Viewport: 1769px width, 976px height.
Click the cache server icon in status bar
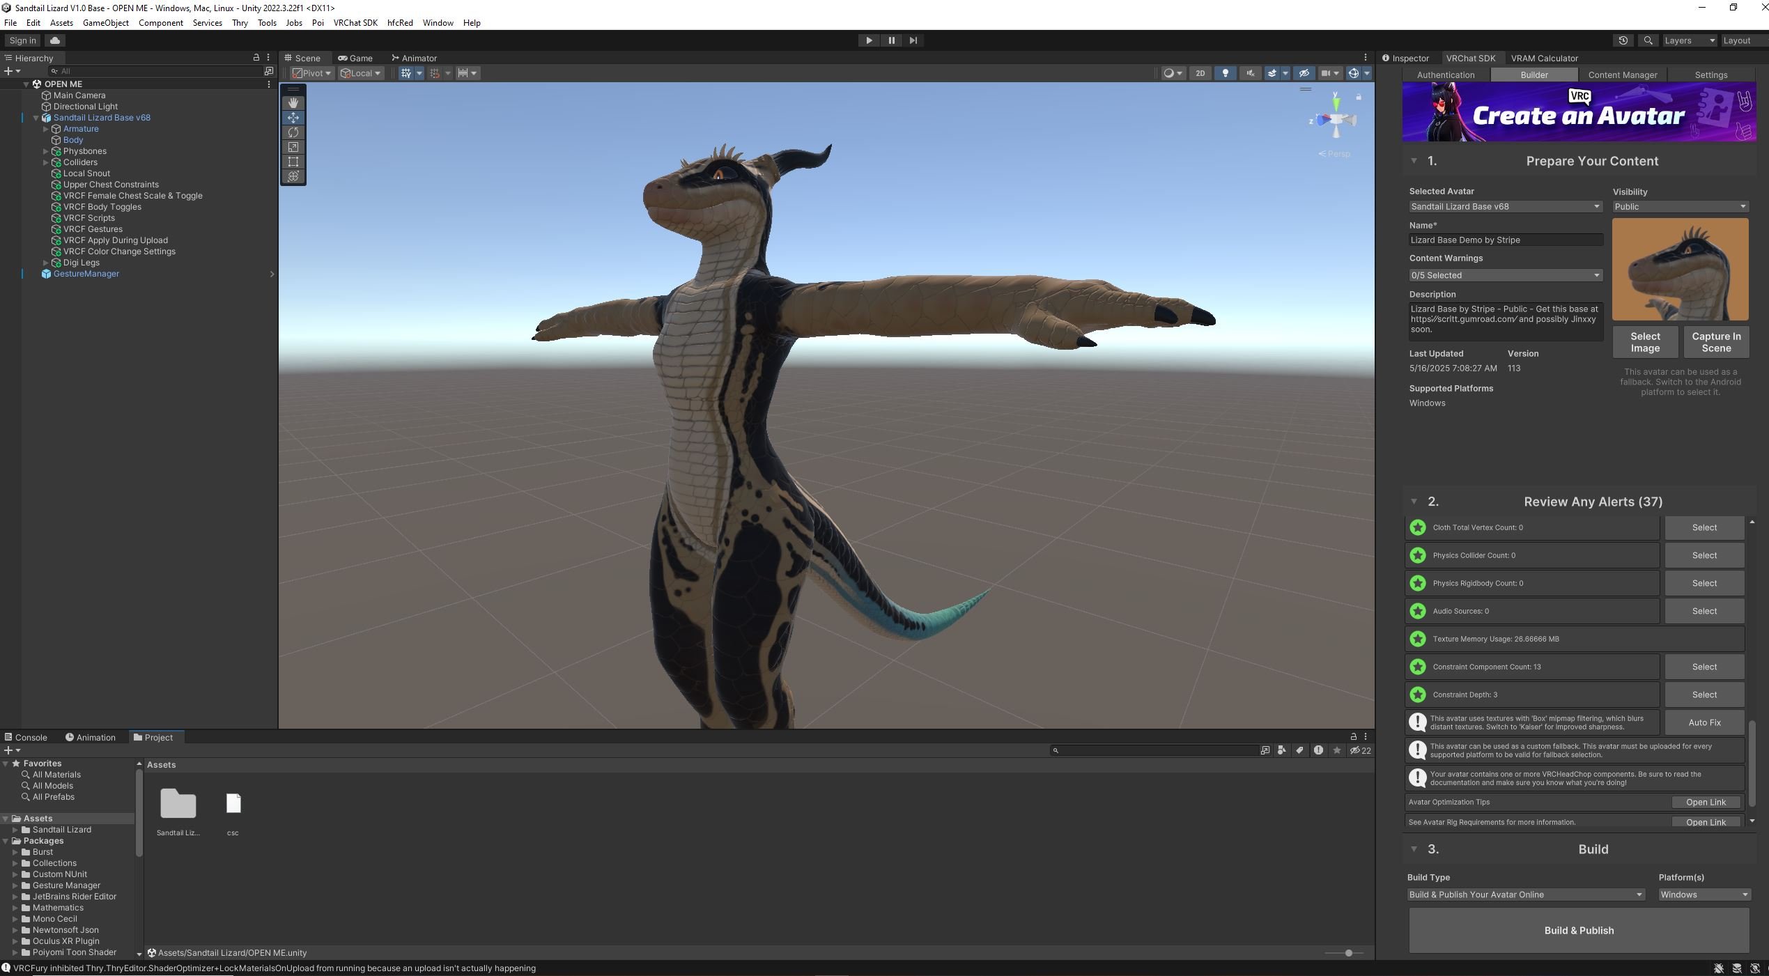1737,968
